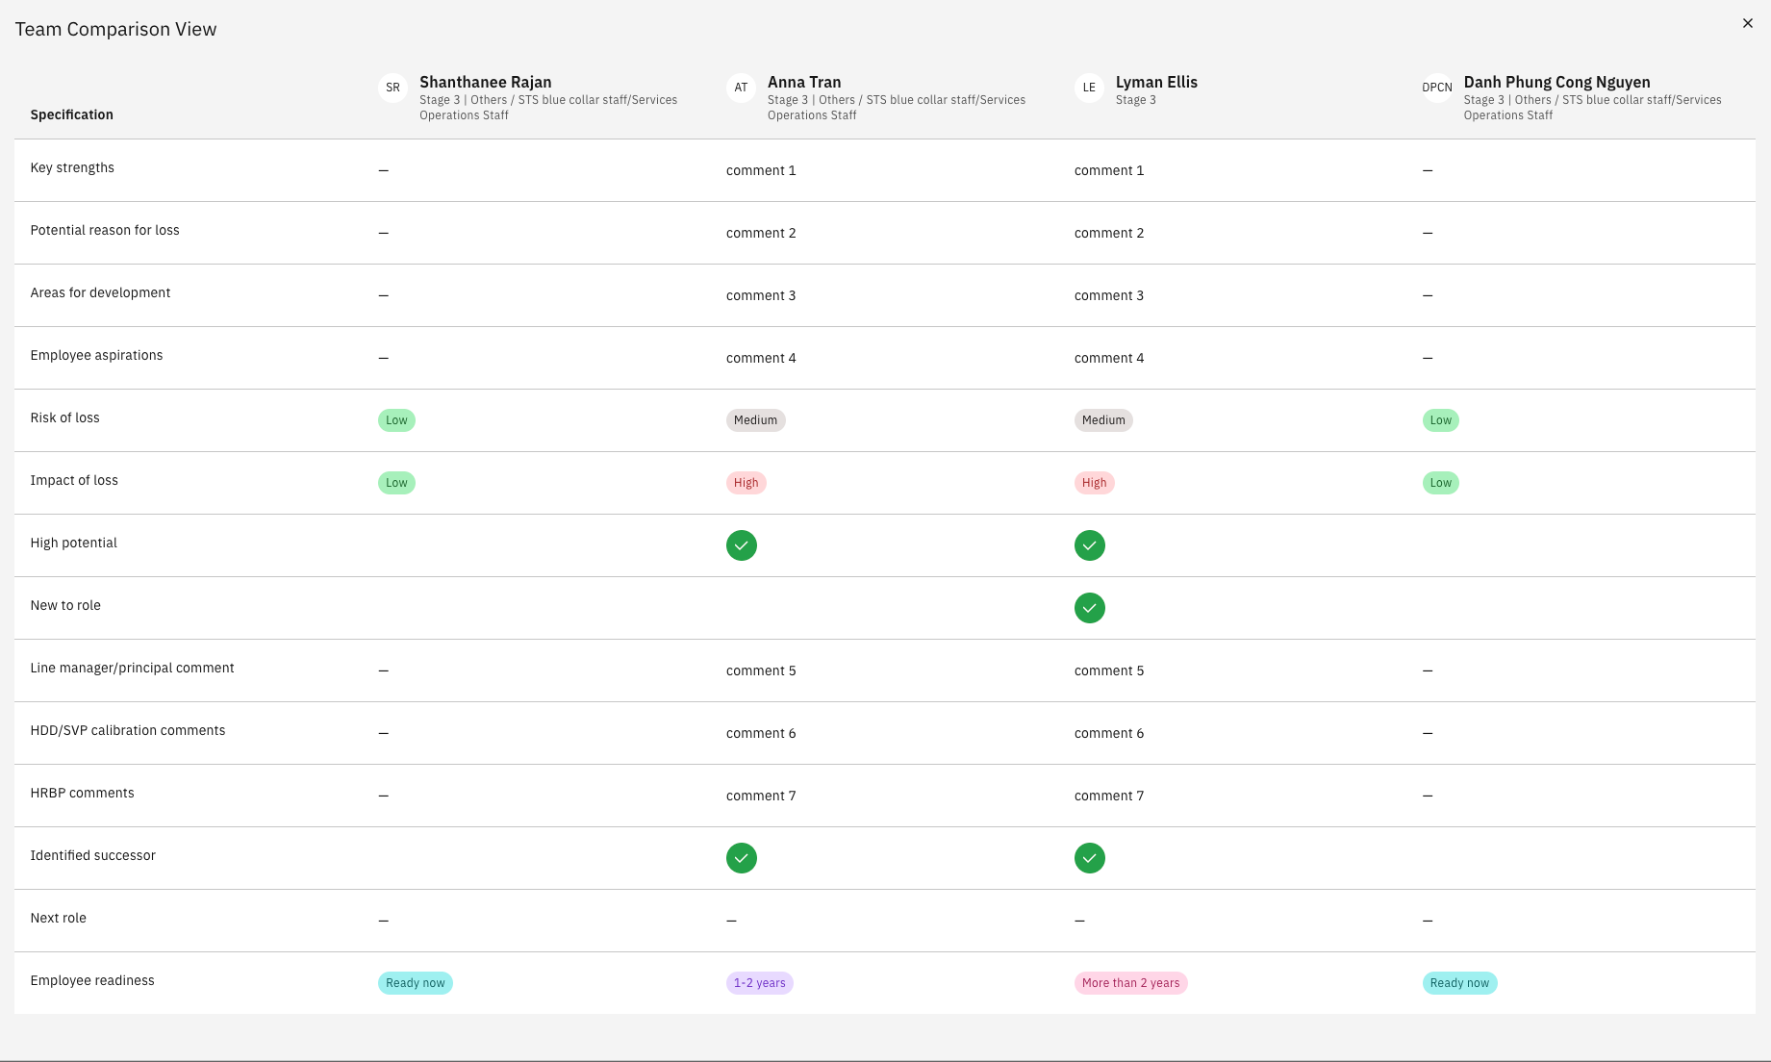Click Lyman Ellis's High potential checkmark

click(1090, 545)
